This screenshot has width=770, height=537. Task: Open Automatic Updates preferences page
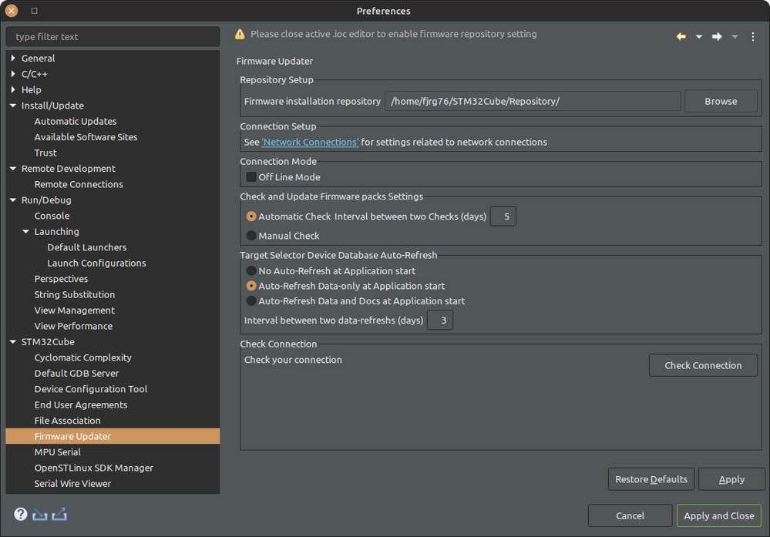tap(75, 121)
